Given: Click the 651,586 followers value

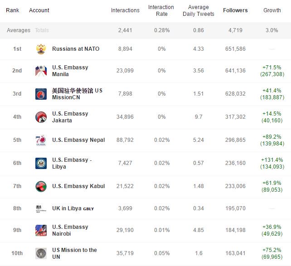Looking at the screenshot, I should (235, 49).
